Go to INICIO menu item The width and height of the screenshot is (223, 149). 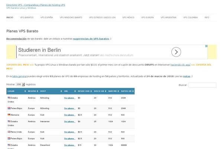click(x=10, y=18)
